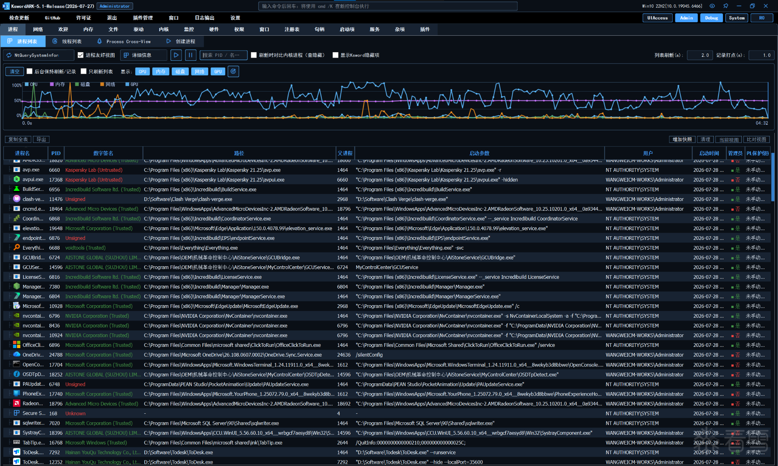Check the 显示Ksword隐藏项 checkbox

pyautogui.click(x=336, y=55)
